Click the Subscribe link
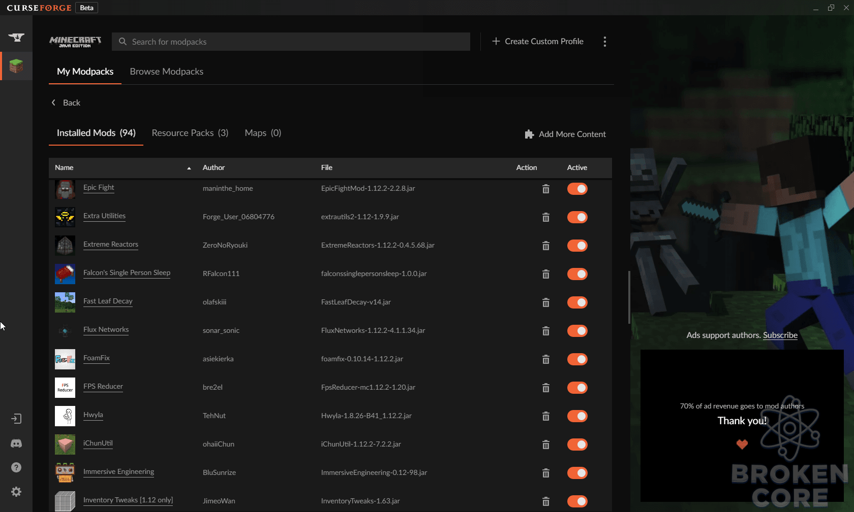The height and width of the screenshot is (512, 854). pos(780,335)
